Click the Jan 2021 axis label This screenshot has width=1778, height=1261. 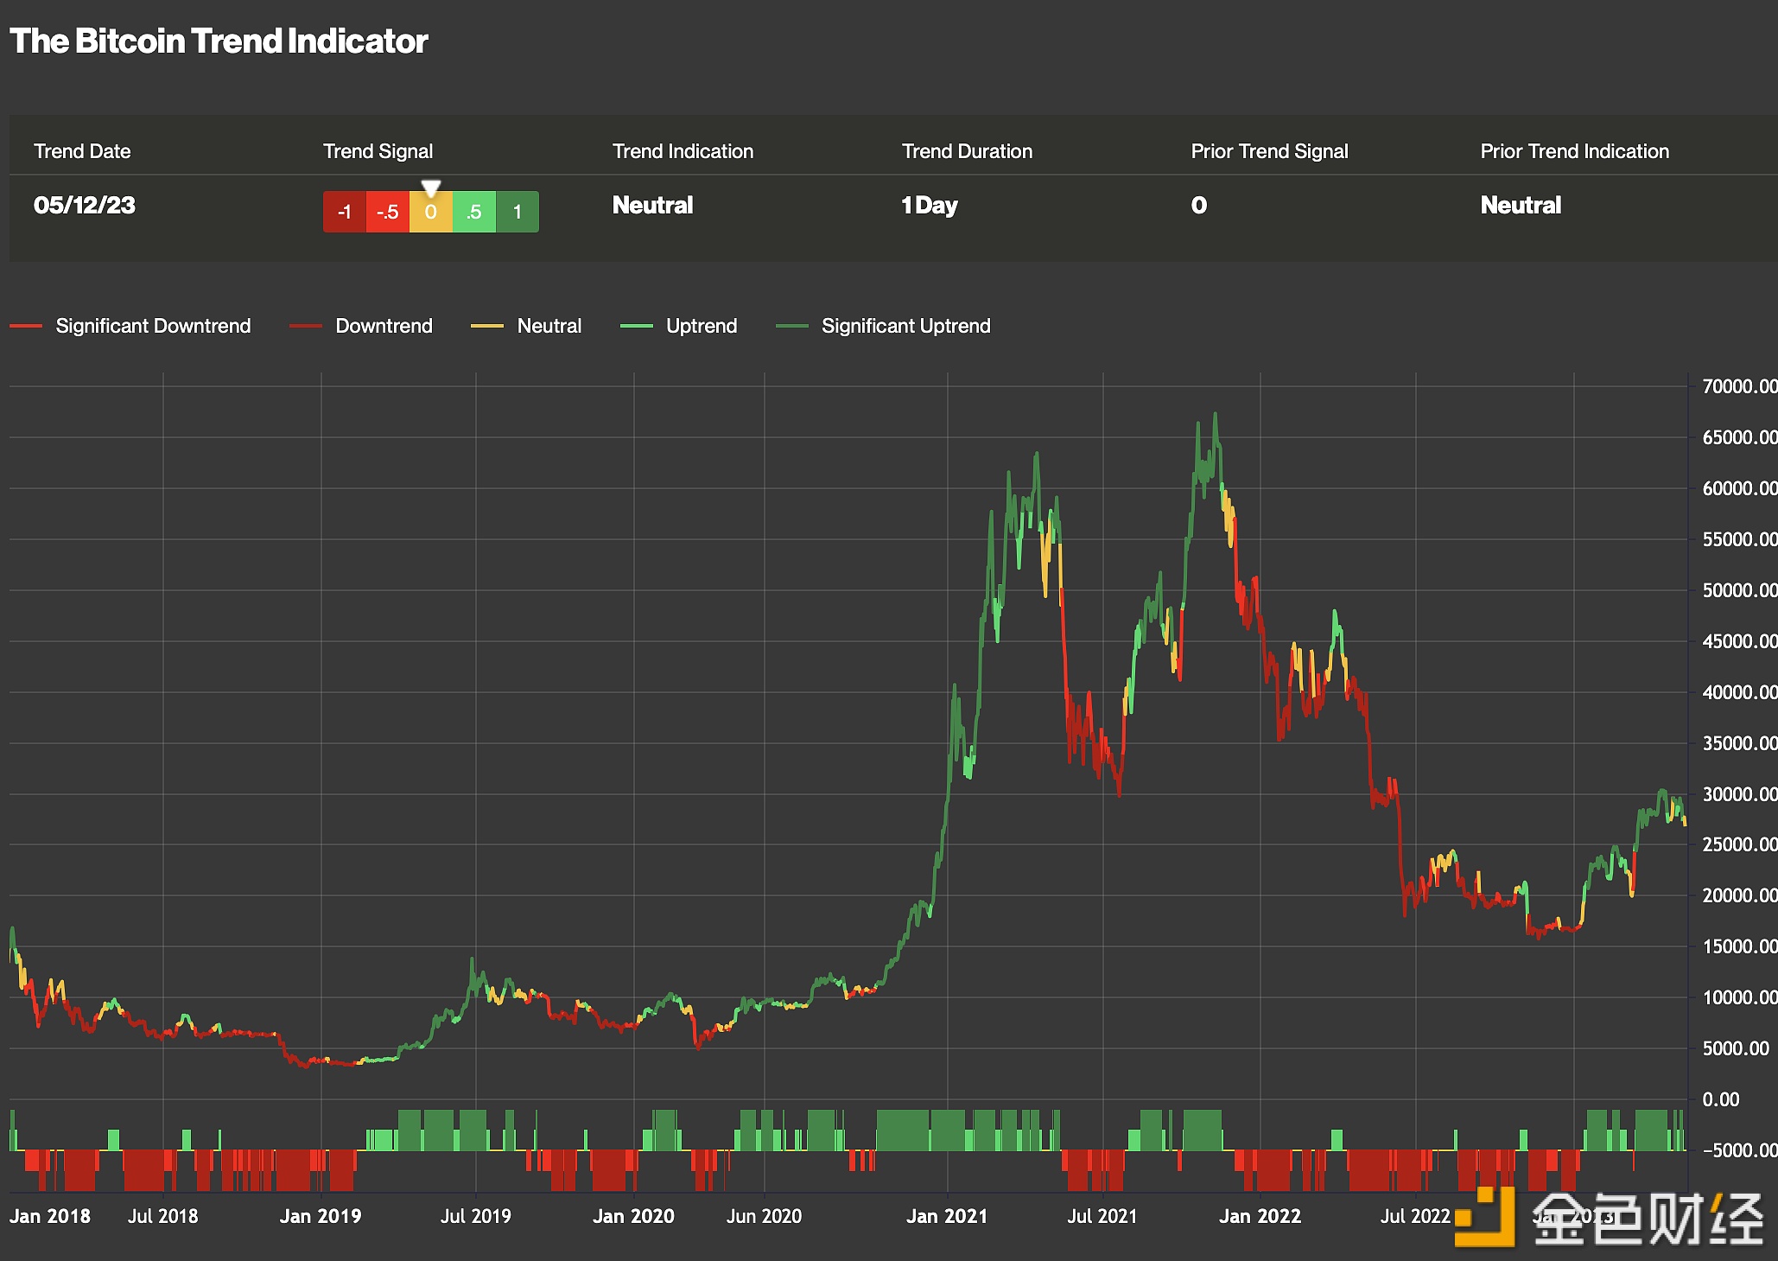[x=946, y=1216]
